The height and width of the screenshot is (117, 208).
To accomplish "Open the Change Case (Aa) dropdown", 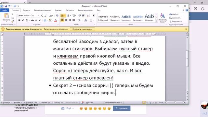I will click(51, 16).
